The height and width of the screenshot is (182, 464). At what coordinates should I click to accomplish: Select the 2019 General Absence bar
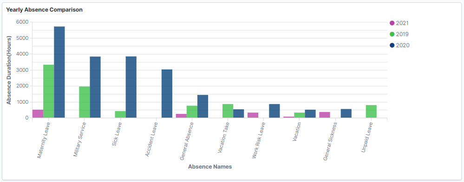pos(192,112)
